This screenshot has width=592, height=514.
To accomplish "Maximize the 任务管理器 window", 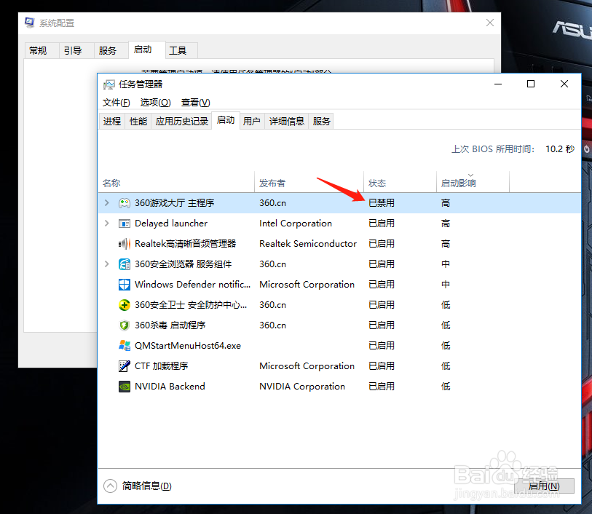I will point(531,84).
